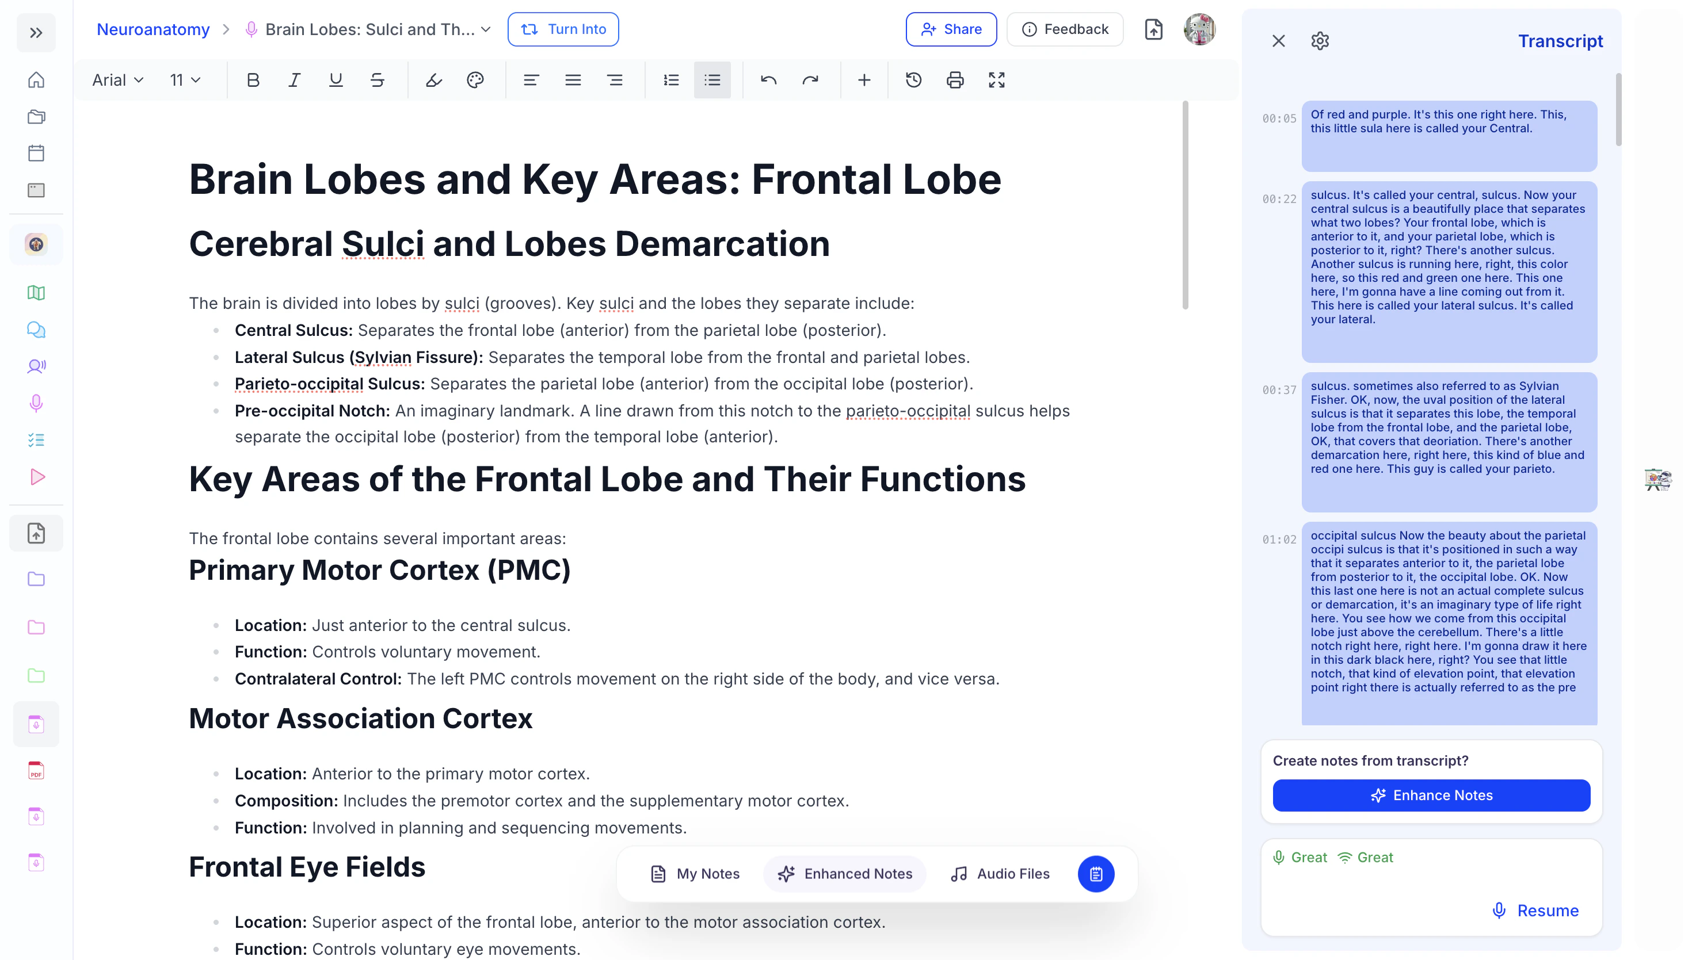Print the document via printer icon
Image resolution: width=1692 pixels, height=960 pixels.
[955, 80]
